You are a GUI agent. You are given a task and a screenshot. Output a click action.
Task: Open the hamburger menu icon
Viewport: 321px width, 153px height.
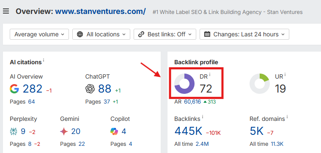click(x=6, y=11)
